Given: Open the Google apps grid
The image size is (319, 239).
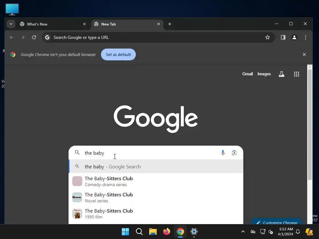Looking at the screenshot, I should [x=297, y=74].
